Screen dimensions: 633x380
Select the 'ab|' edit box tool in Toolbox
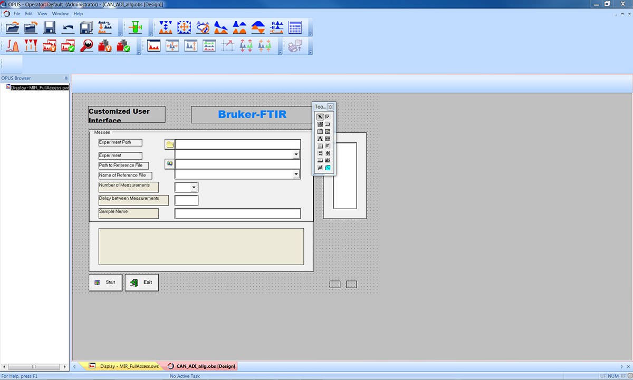coord(328,160)
